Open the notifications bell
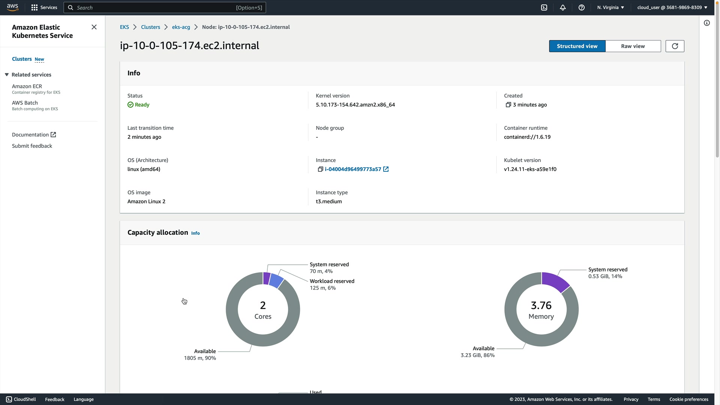 (x=563, y=7)
